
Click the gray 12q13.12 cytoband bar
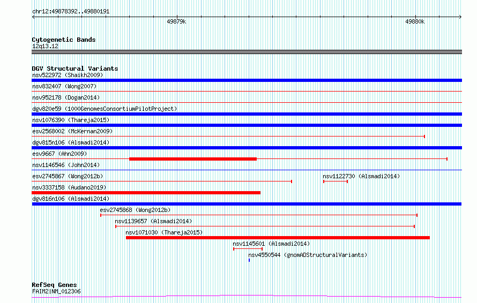pos(247,52)
